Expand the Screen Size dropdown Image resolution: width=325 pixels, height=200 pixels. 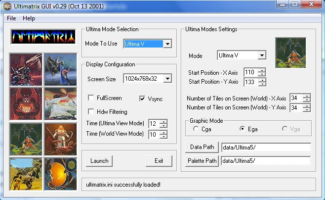point(167,79)
